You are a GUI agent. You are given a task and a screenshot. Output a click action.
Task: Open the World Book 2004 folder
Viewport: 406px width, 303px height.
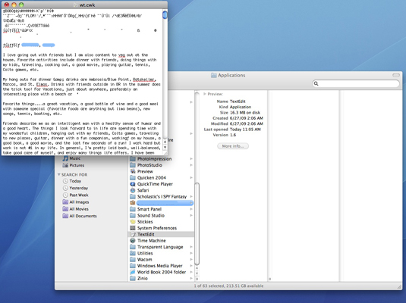click(162, 272)
